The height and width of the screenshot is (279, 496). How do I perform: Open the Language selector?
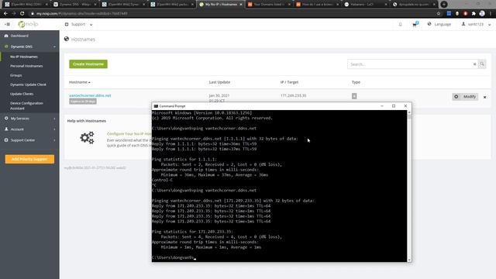click(x=439, y=24)
